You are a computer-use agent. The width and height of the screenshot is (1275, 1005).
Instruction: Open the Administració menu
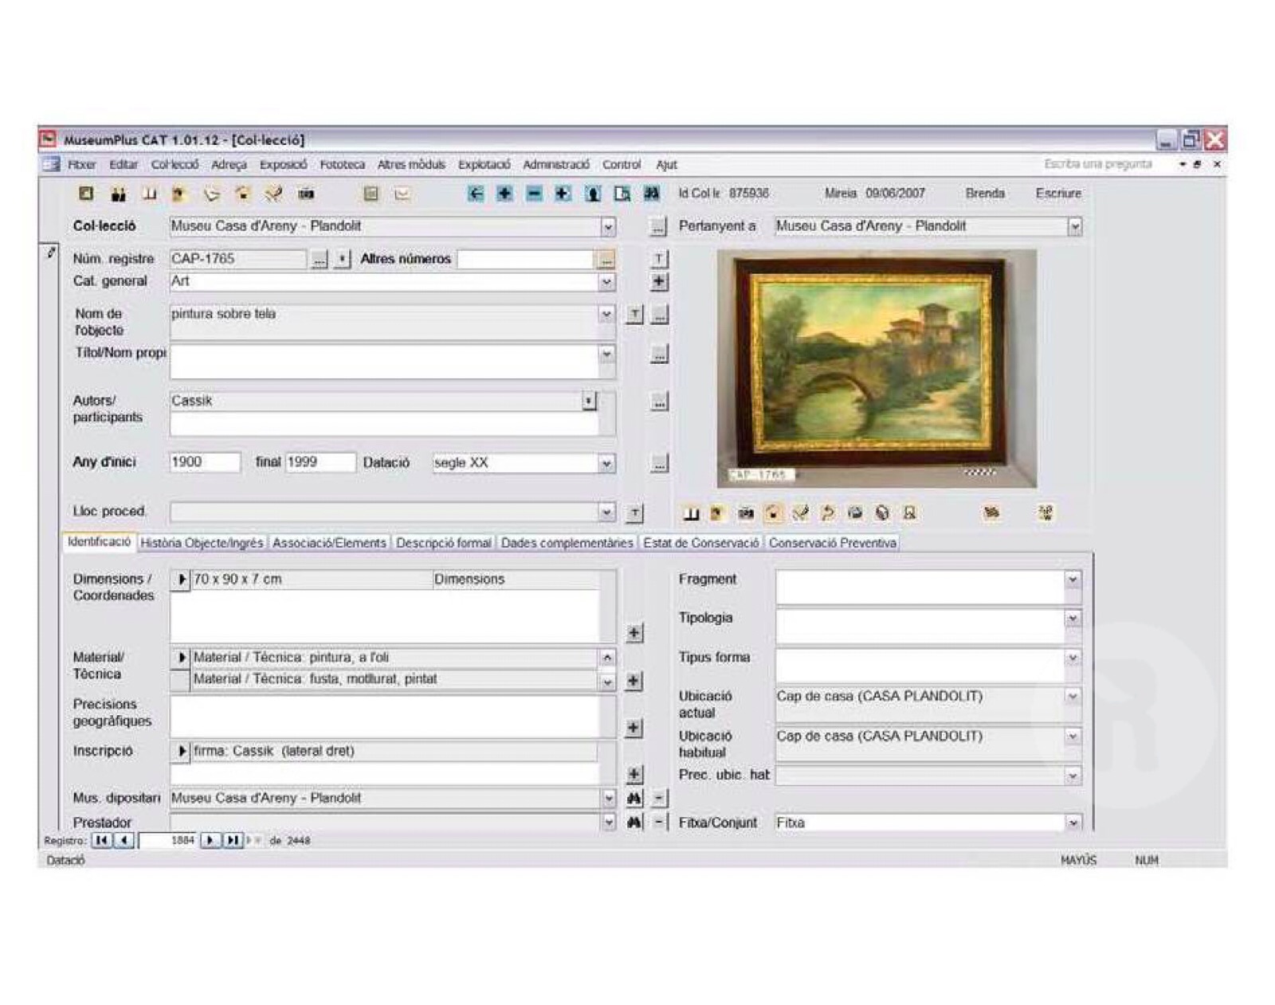[x=555, y=165]
